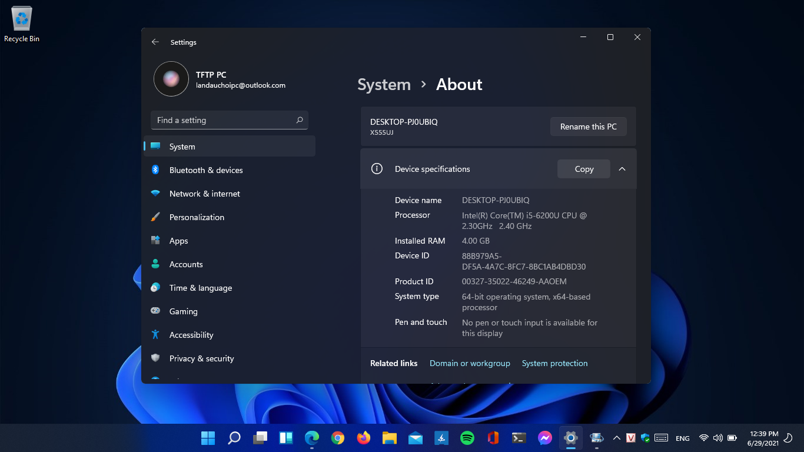Viewport: 804px width, 452px height.
Task: Click the Find a setting search box
Action: pos(230,120)
